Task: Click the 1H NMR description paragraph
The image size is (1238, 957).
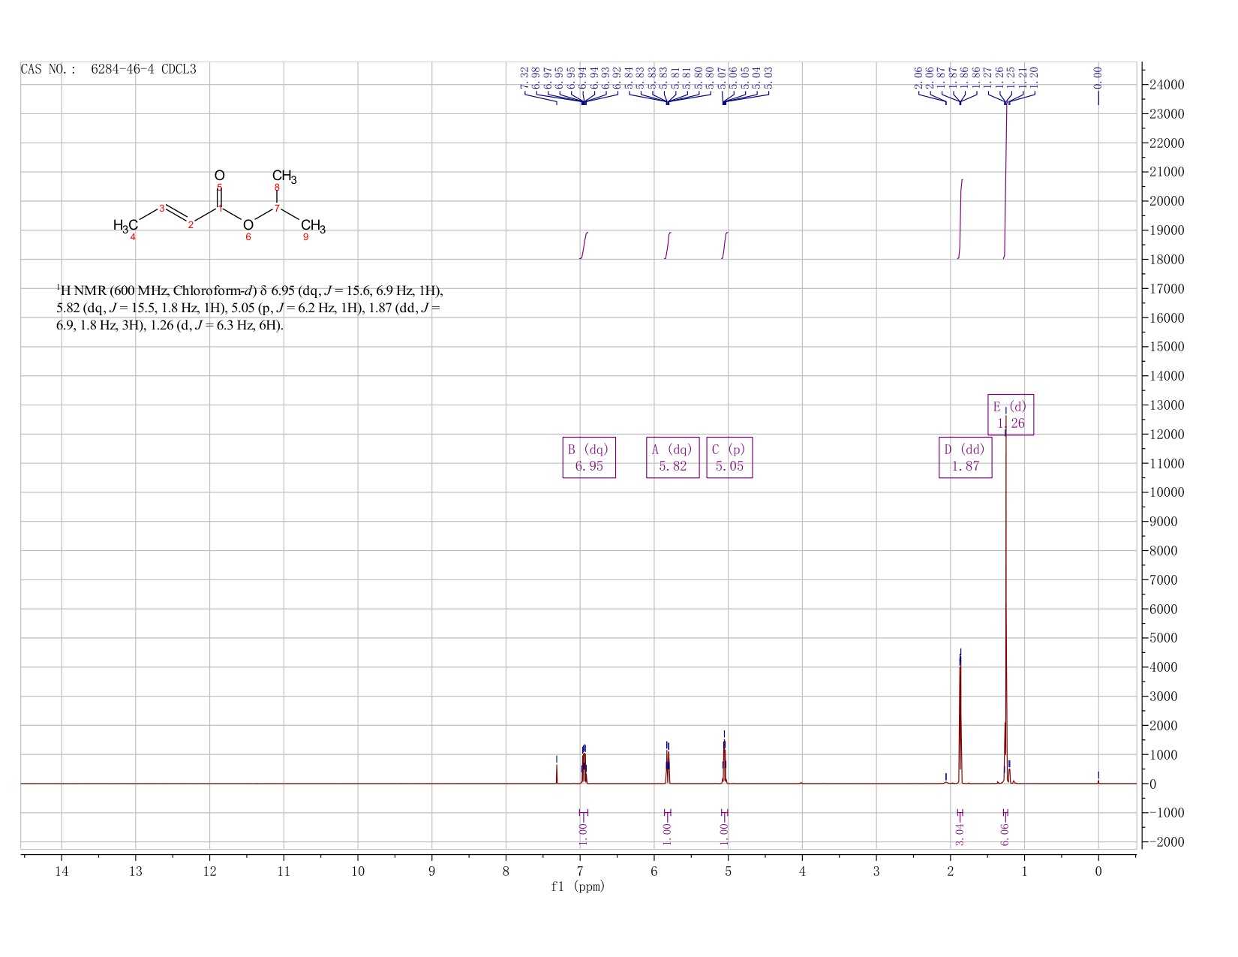Action: tap(250, 308)
